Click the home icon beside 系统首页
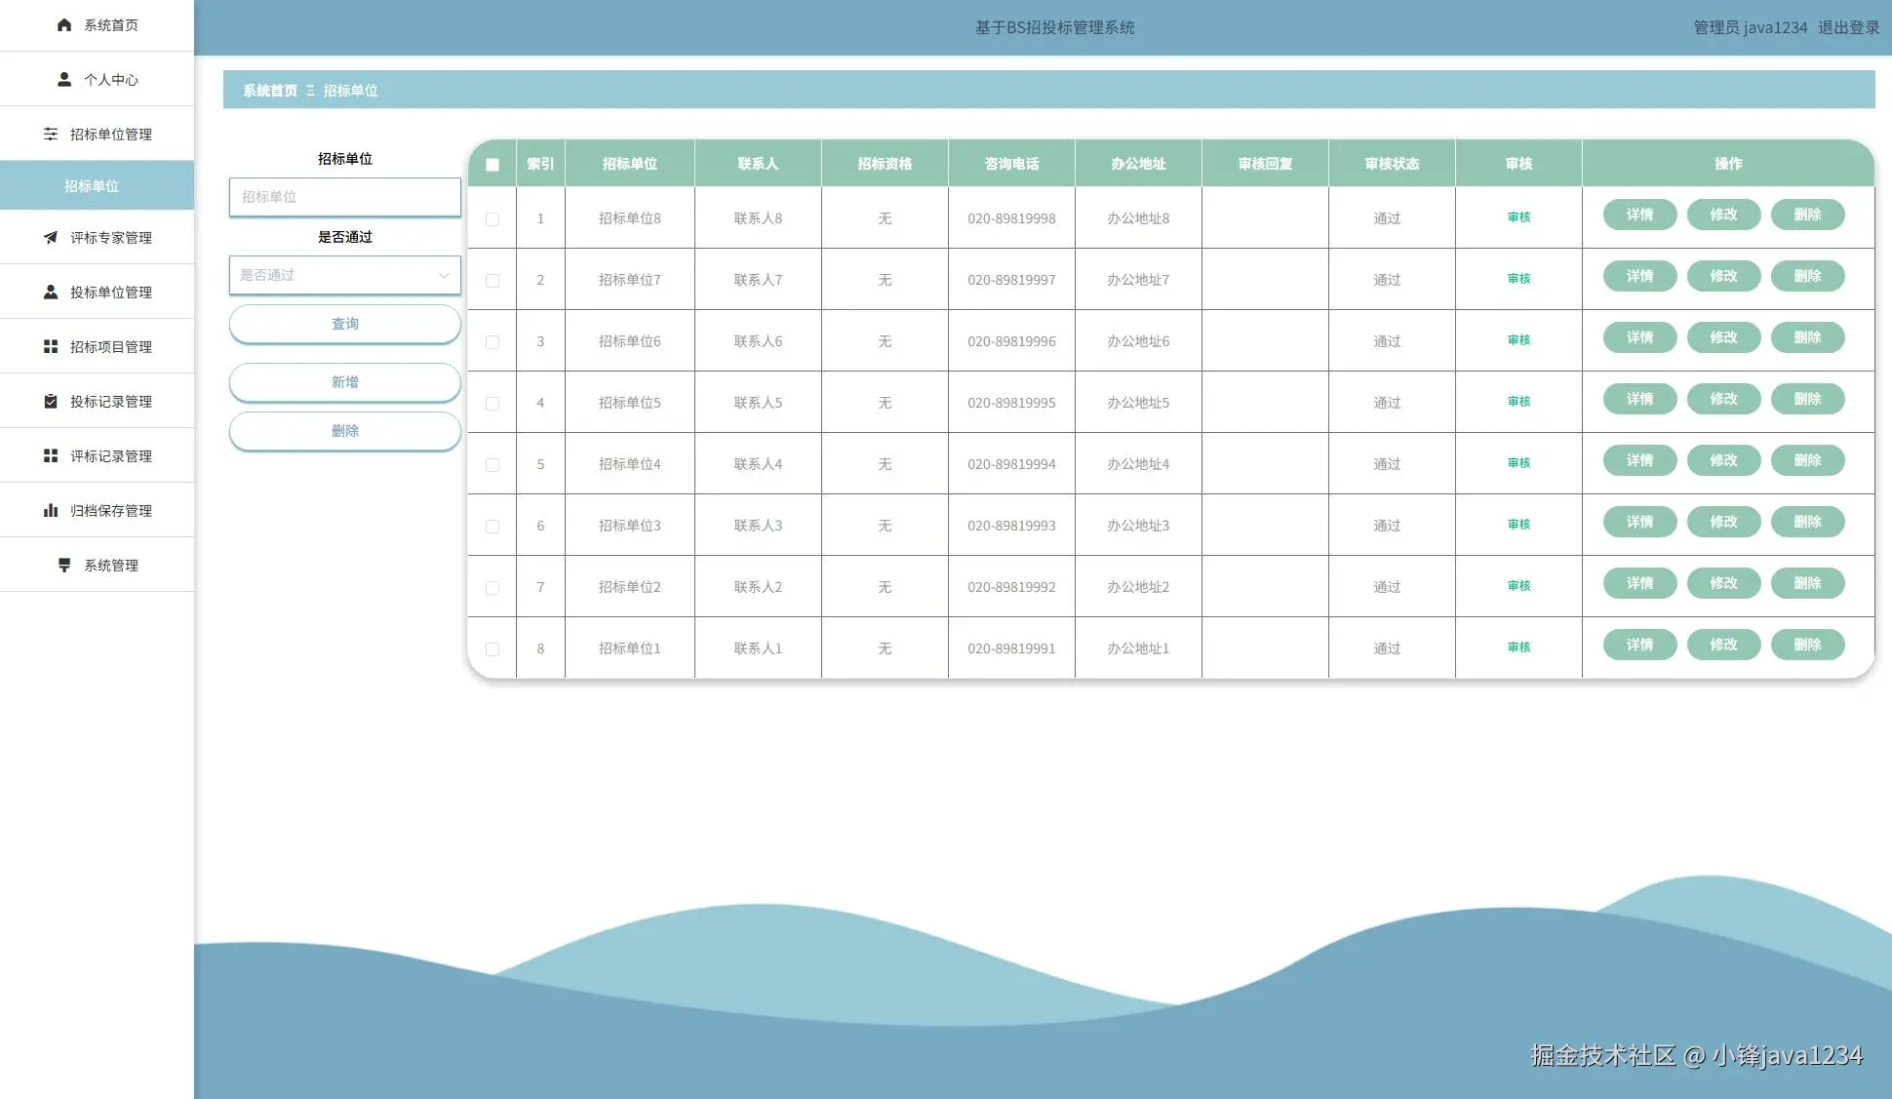Image resolution: width=1892 pixels, height=1099 pixels. (64, 25)
